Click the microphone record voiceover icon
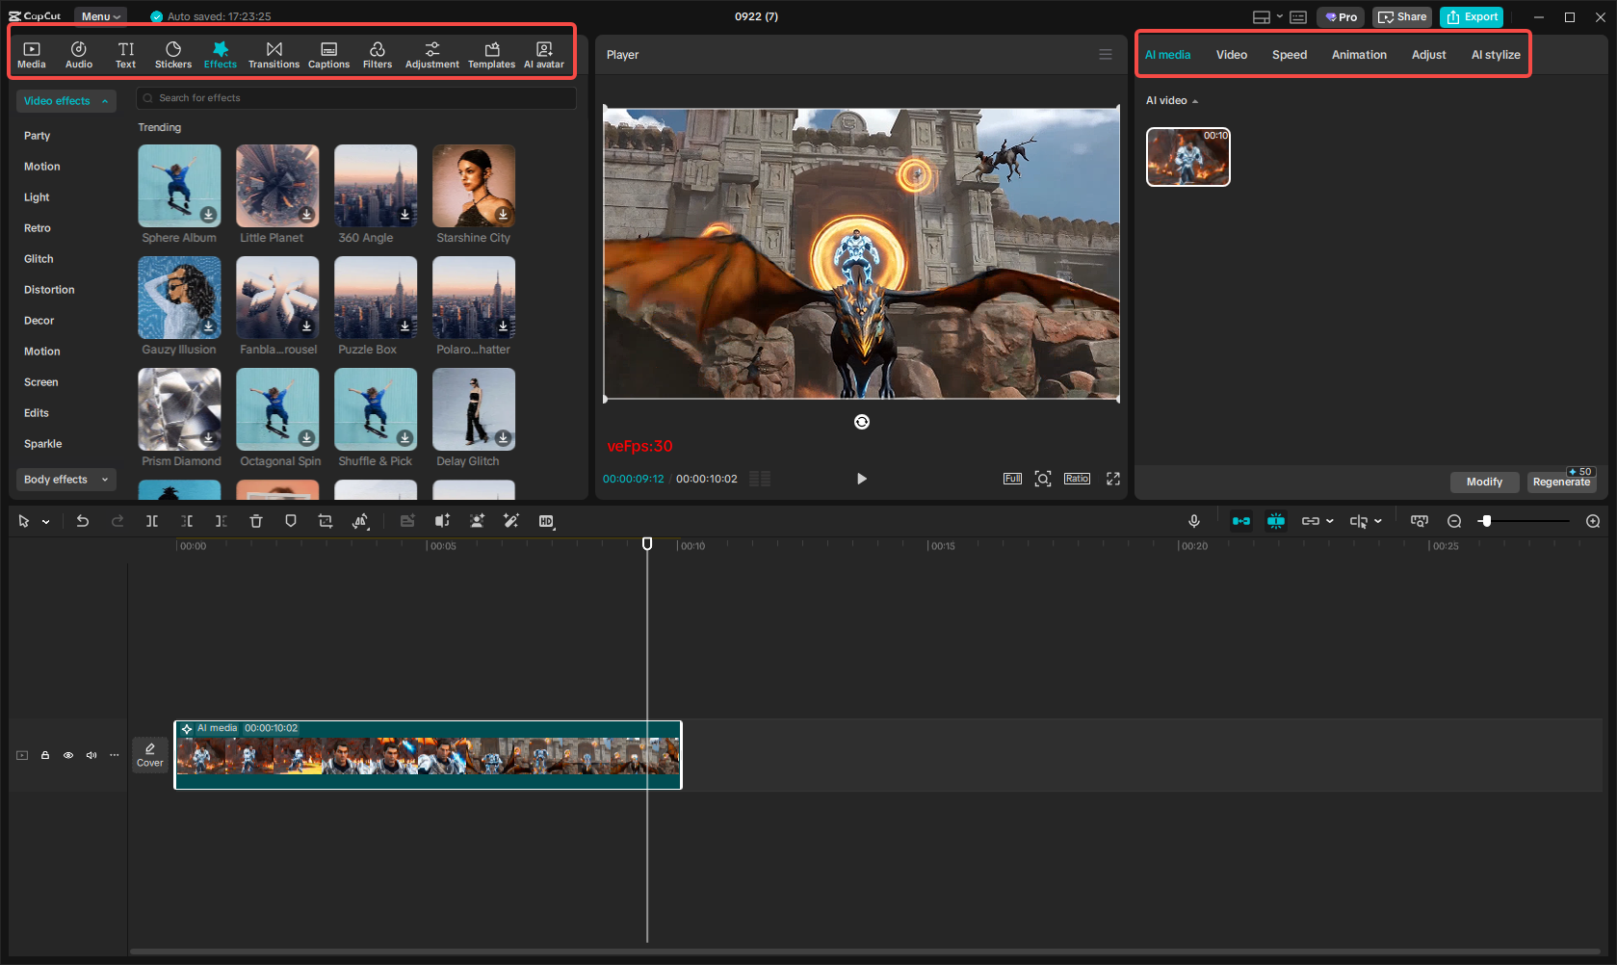 (1194, 521)
